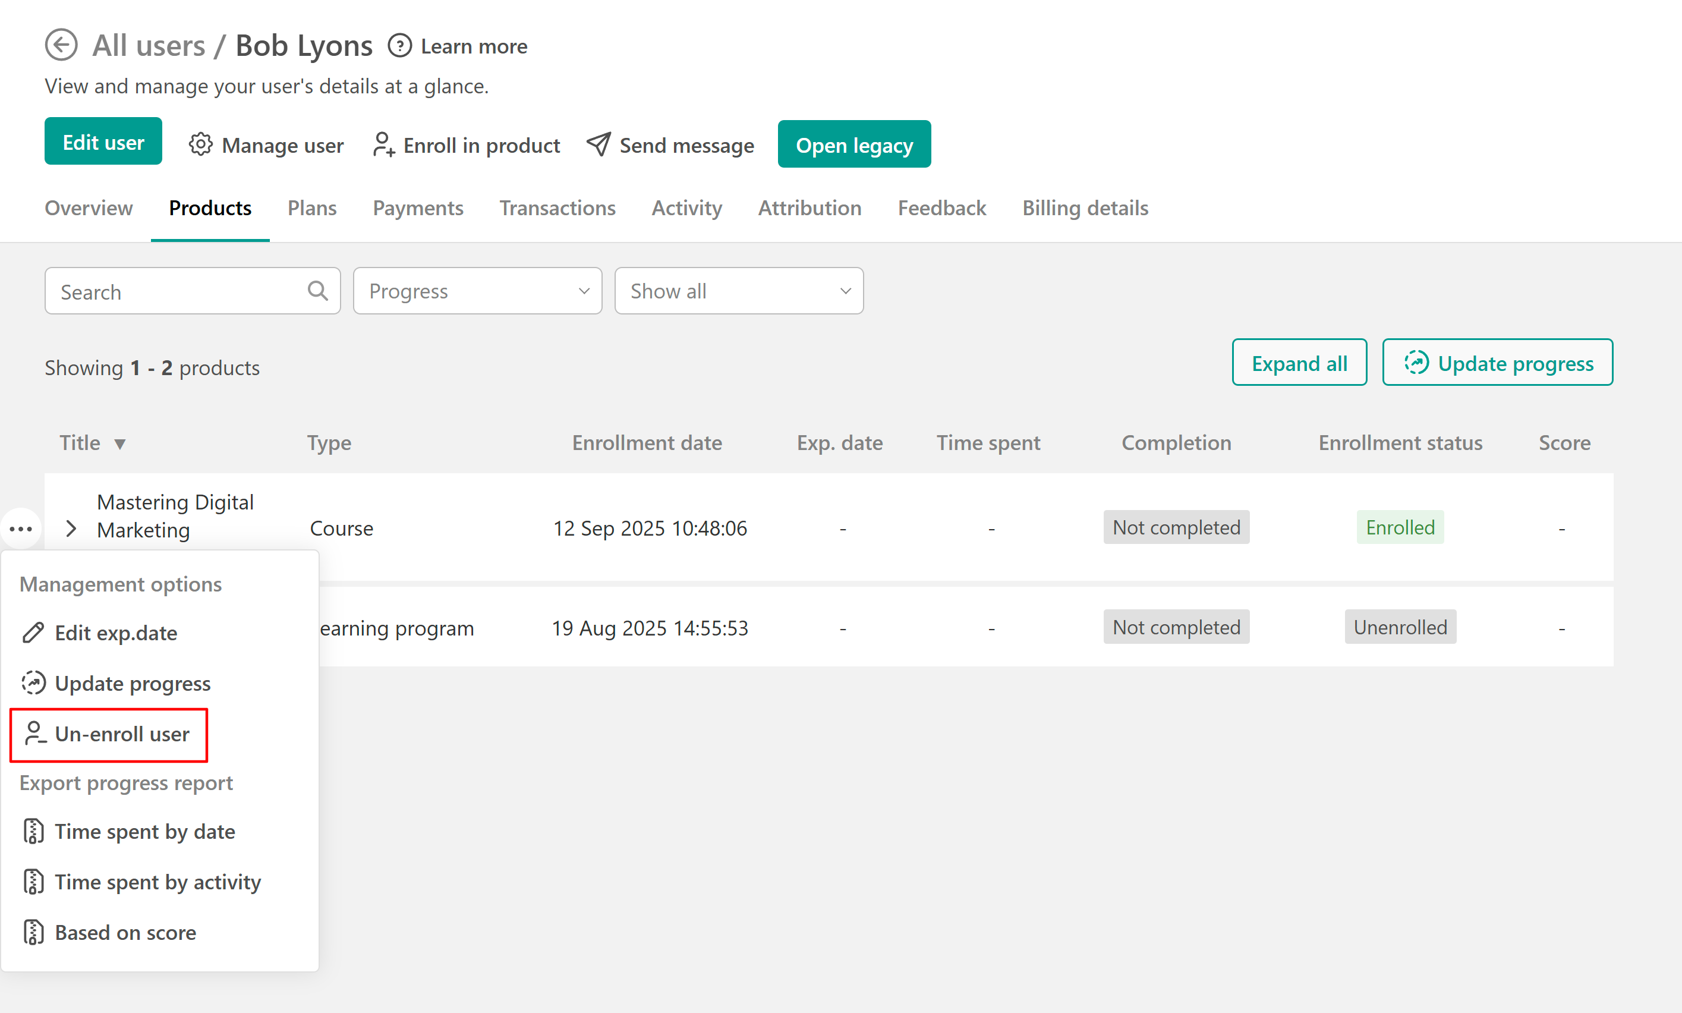Open the Progress filter dropdown

coord(478,291)
